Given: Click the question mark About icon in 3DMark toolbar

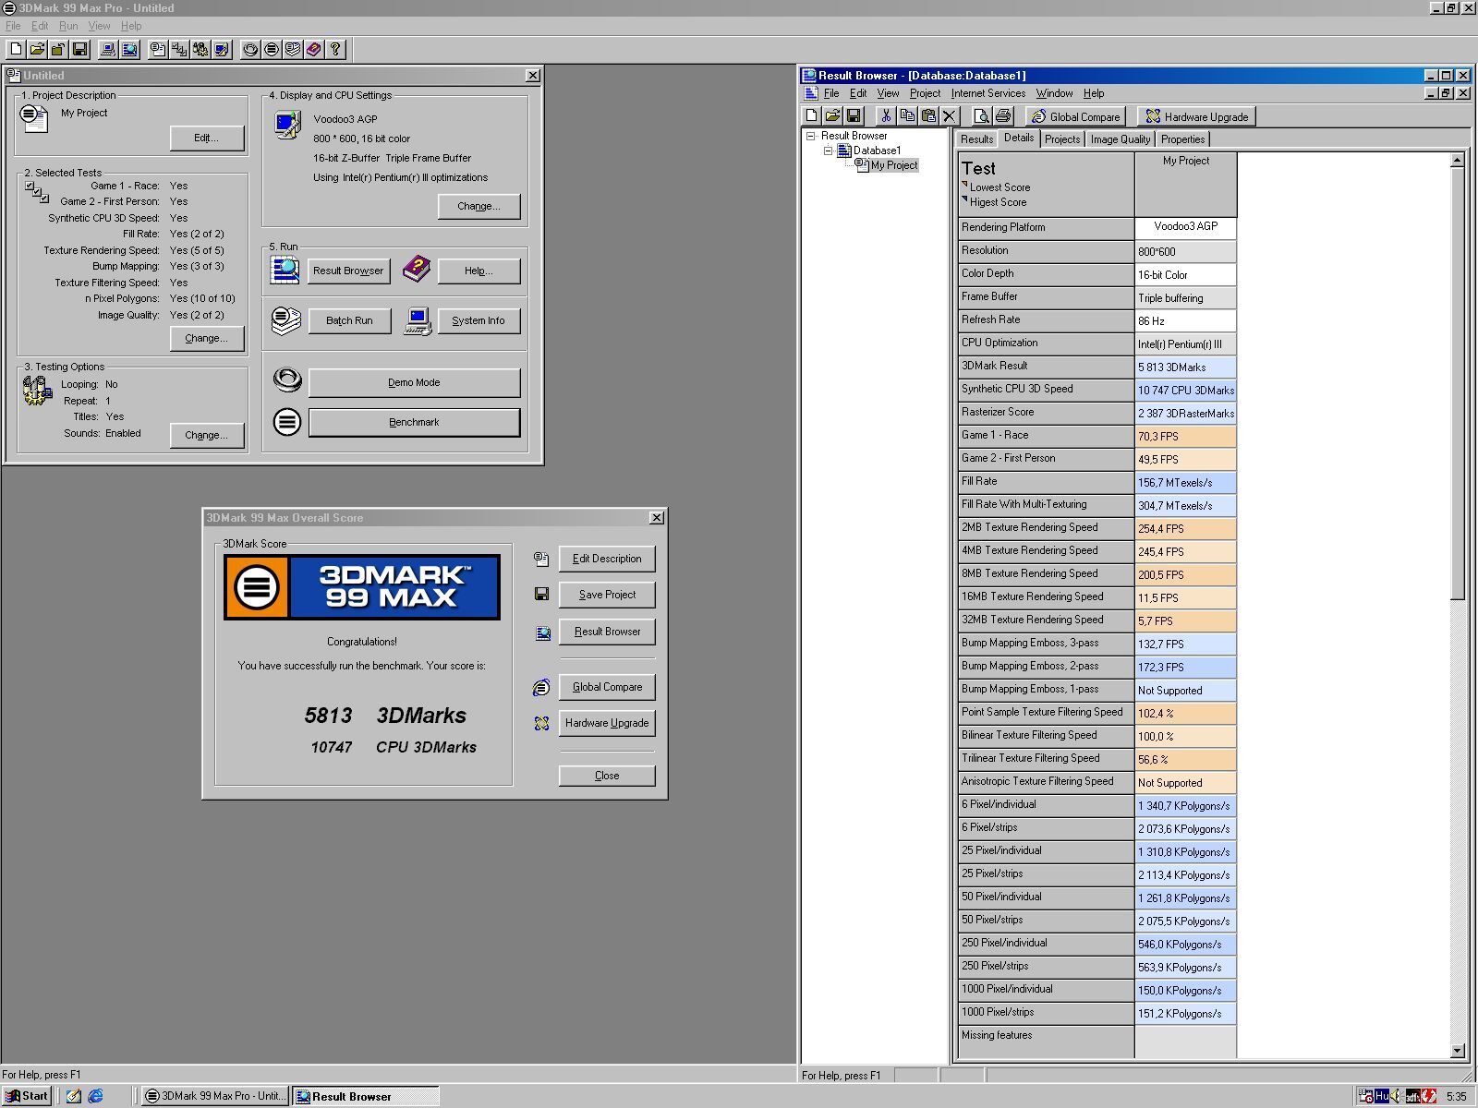Looking at the screenshot, I should 336,50.
